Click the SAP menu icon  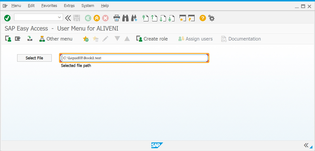click(x=18, y=39)
